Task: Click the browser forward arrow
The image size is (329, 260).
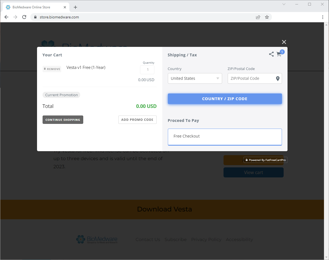Action: pyautogui.click(x=15, y=17)
